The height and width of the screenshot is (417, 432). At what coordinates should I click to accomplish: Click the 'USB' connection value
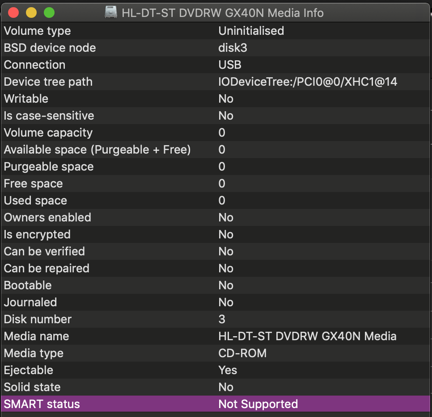pos(230,65)
